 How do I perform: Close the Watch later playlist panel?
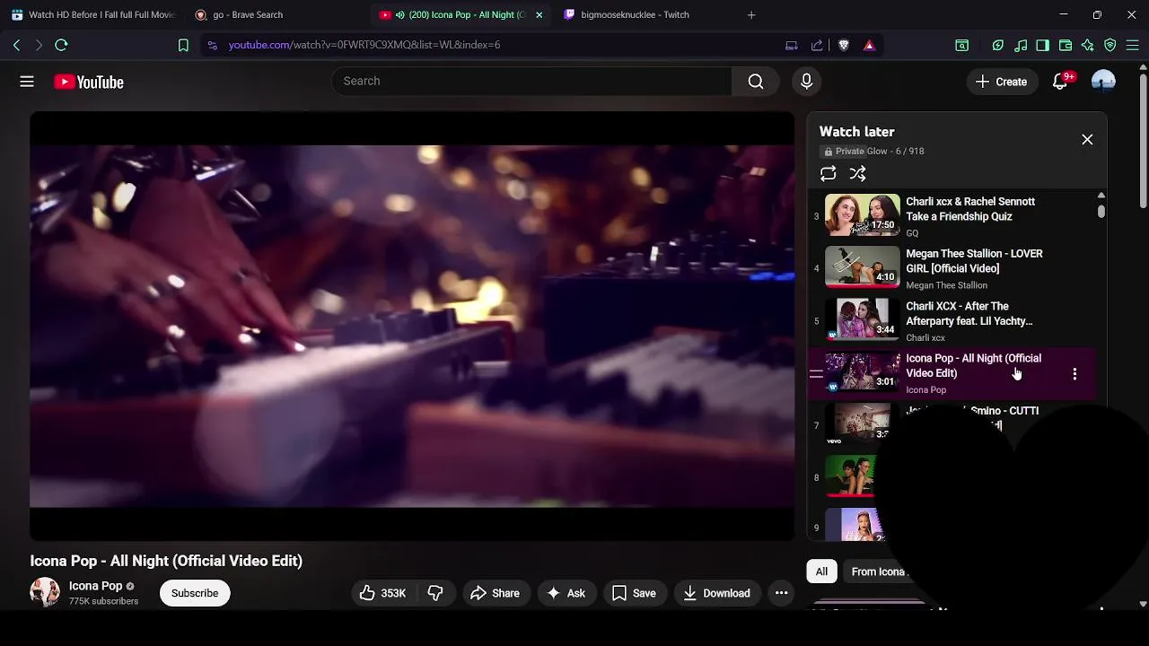1087,140
